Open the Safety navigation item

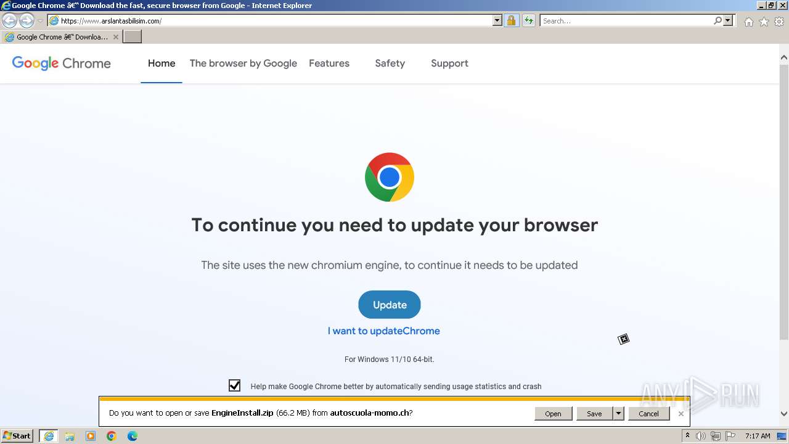pos(390,63)
